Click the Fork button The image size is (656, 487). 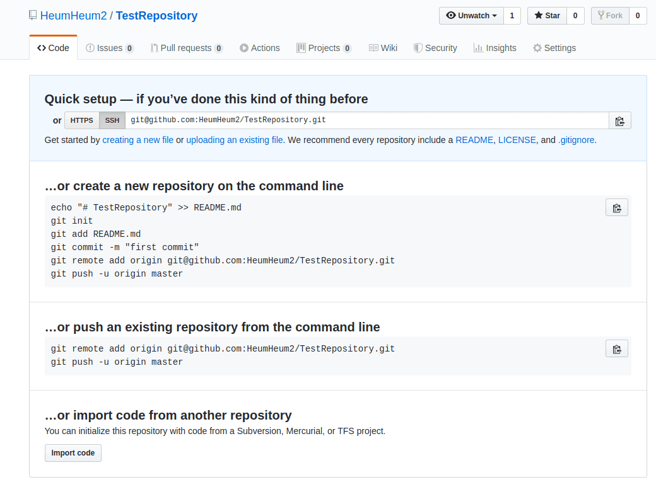(609, 16)
